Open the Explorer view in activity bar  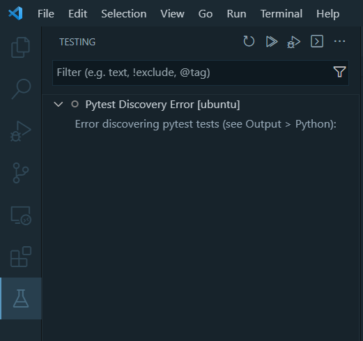pos(20,47)
